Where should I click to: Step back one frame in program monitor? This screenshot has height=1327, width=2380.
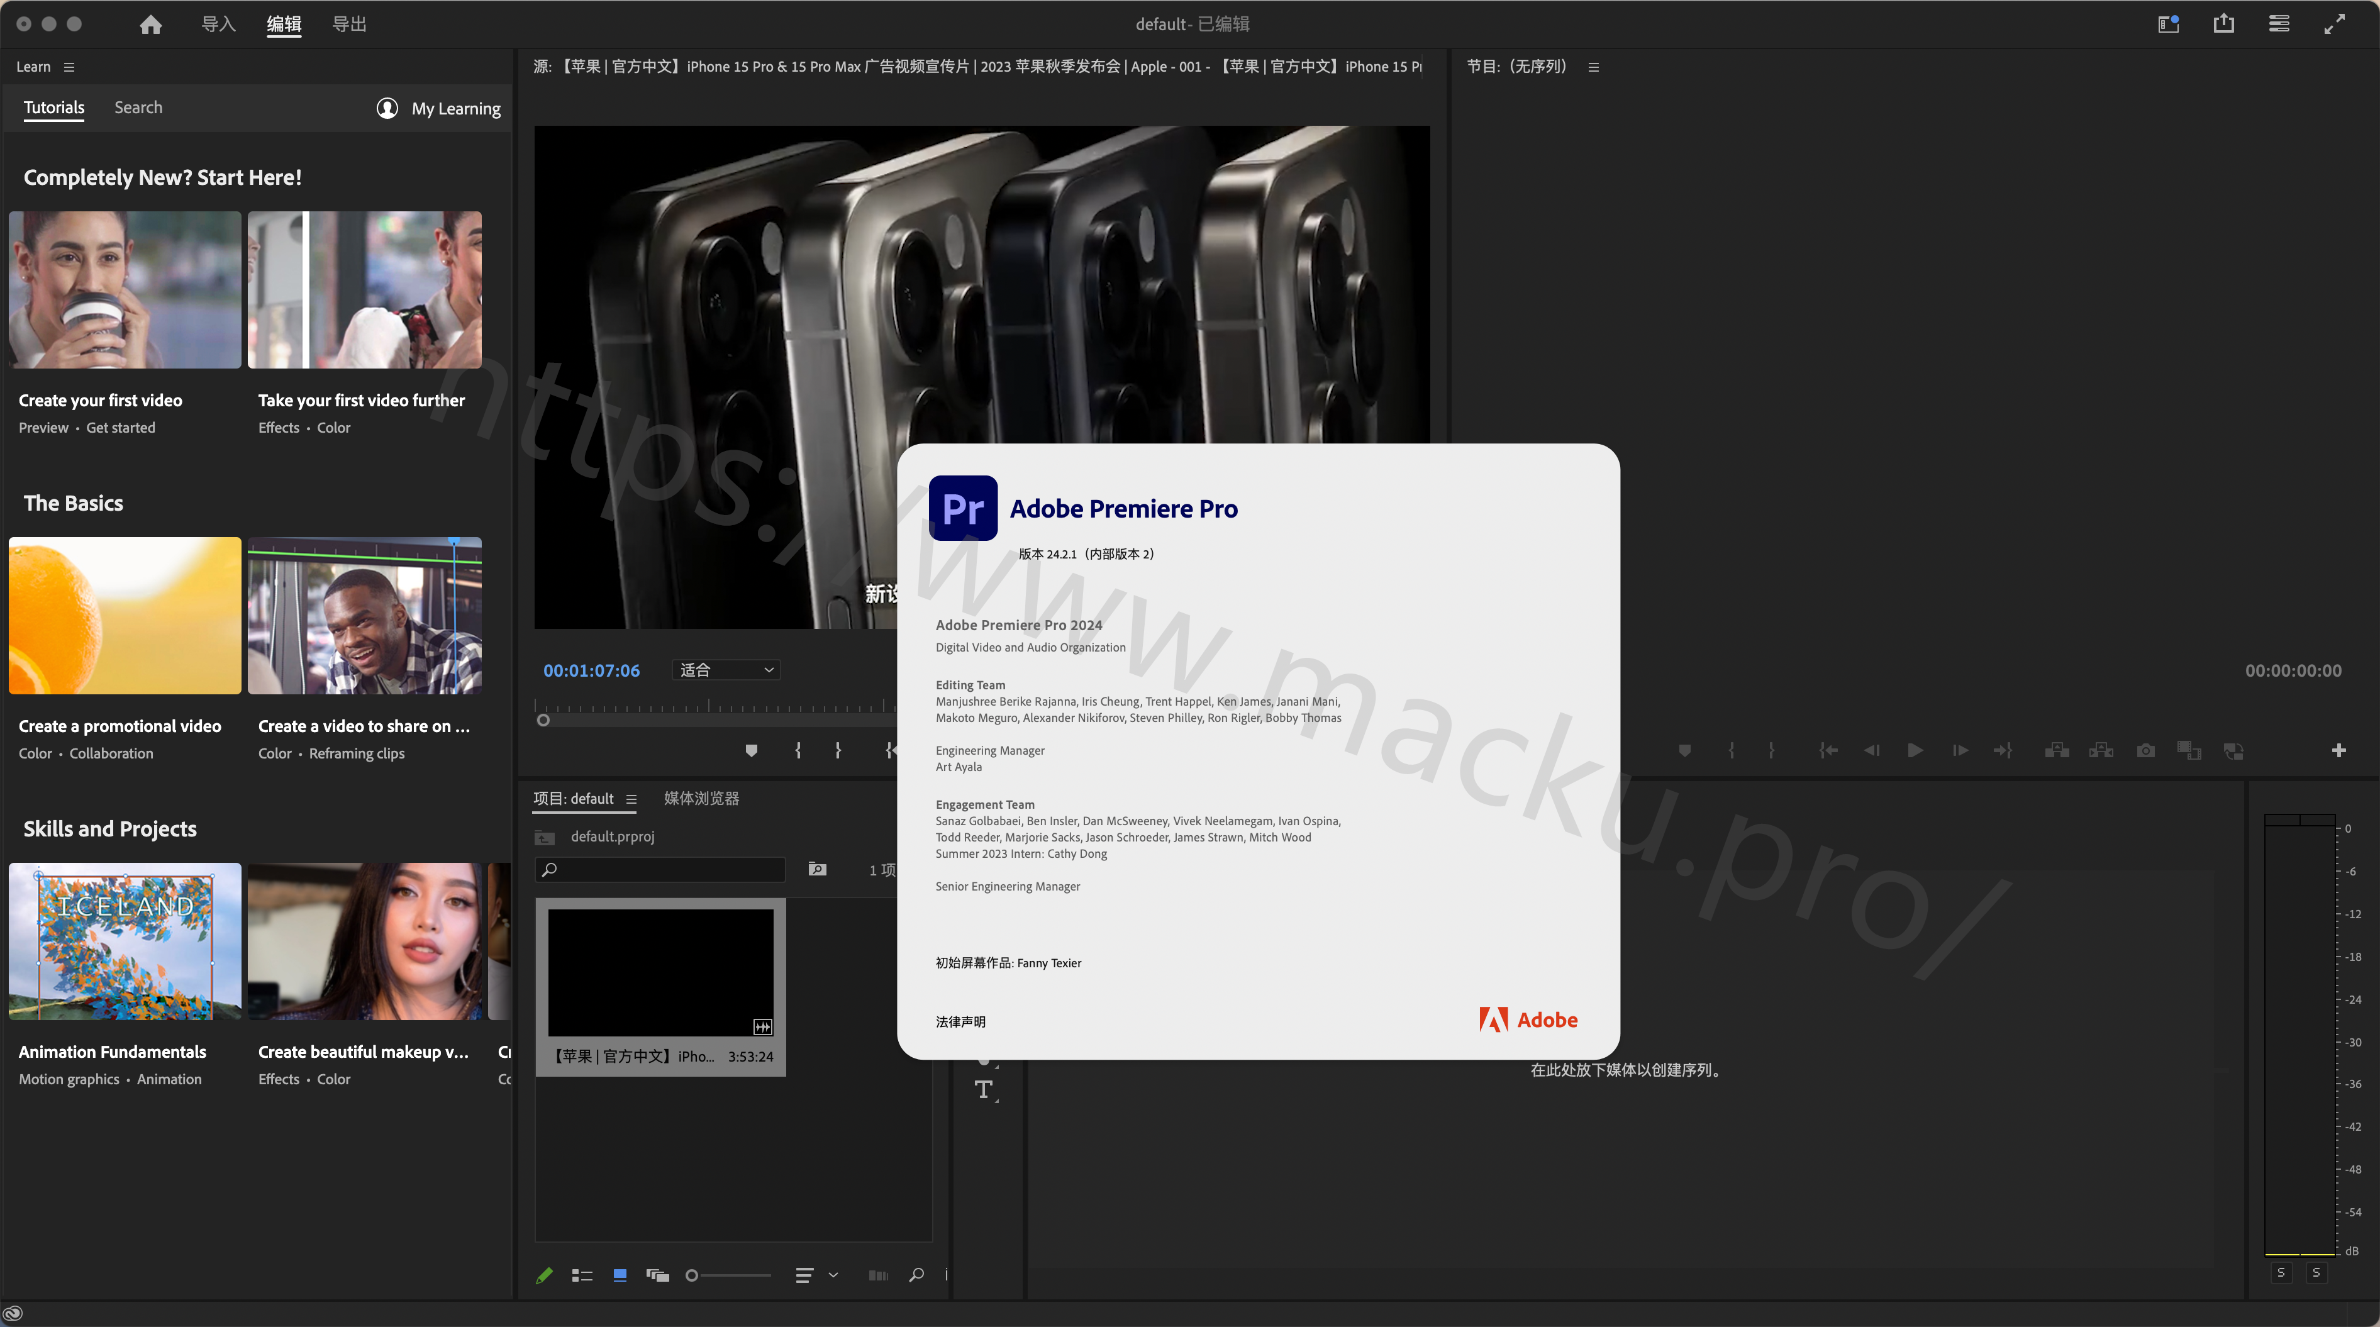click(x=1872, y=750)
